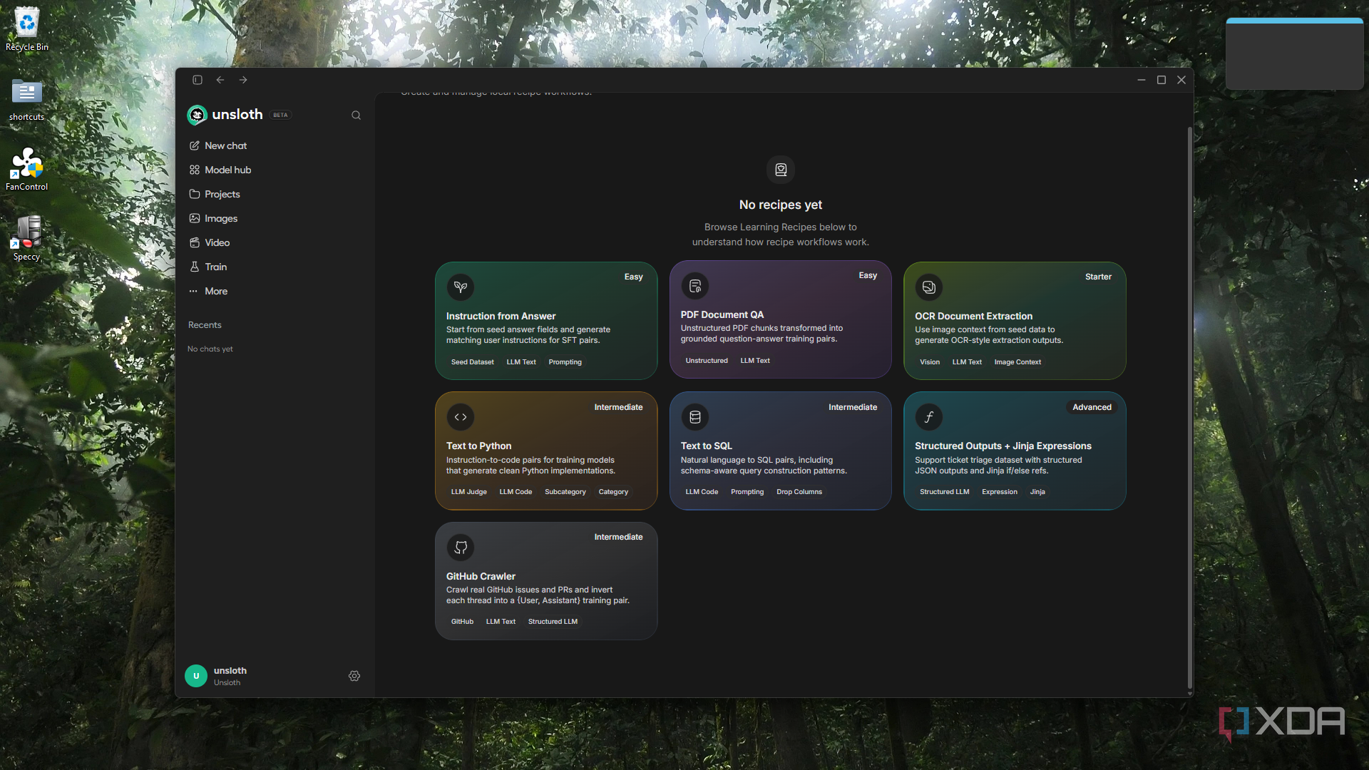This screenshot has width=1369, height=770.
Task: Open the Train section
Action: click(208, 267)
